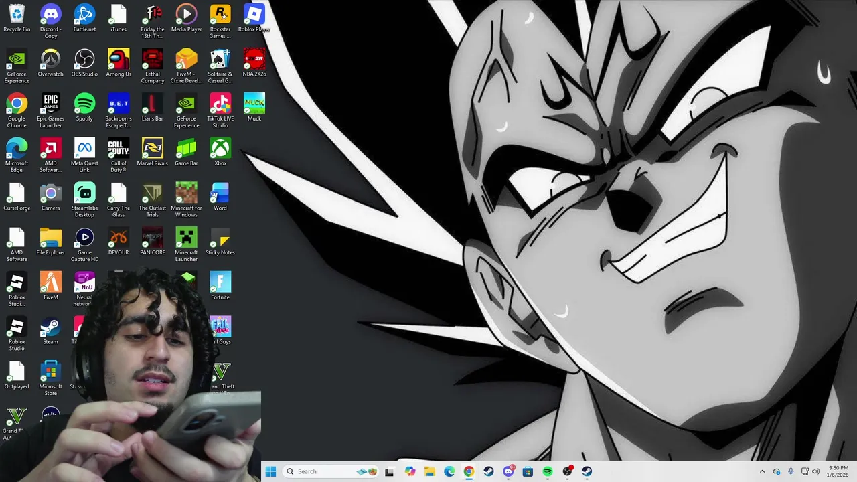The image size is (857, 482).
Task: Select the Among Us desktop icon
Action: (x=119, y=63)
